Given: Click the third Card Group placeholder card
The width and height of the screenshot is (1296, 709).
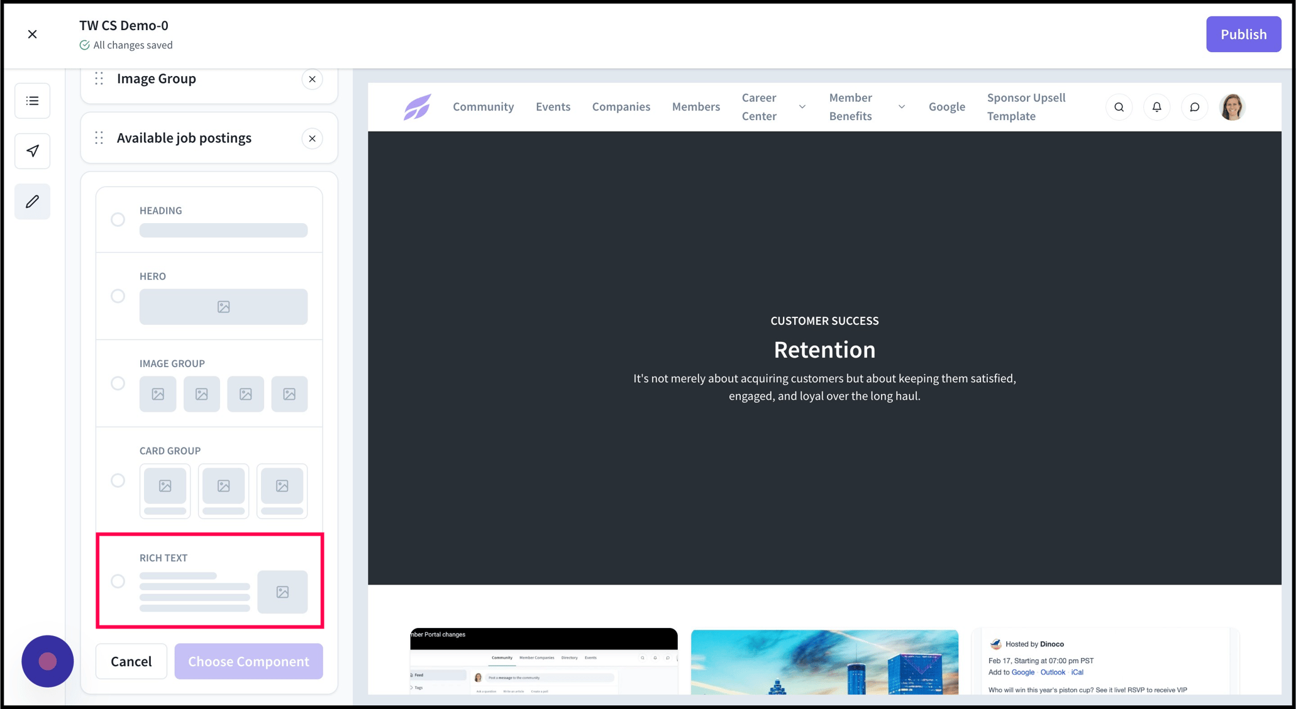Looking at the screenshot, I should tap(282, 491).
